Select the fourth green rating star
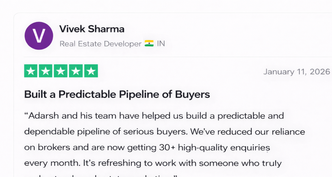The height and width of the screenshot is (177, 332). click(76, 71)
